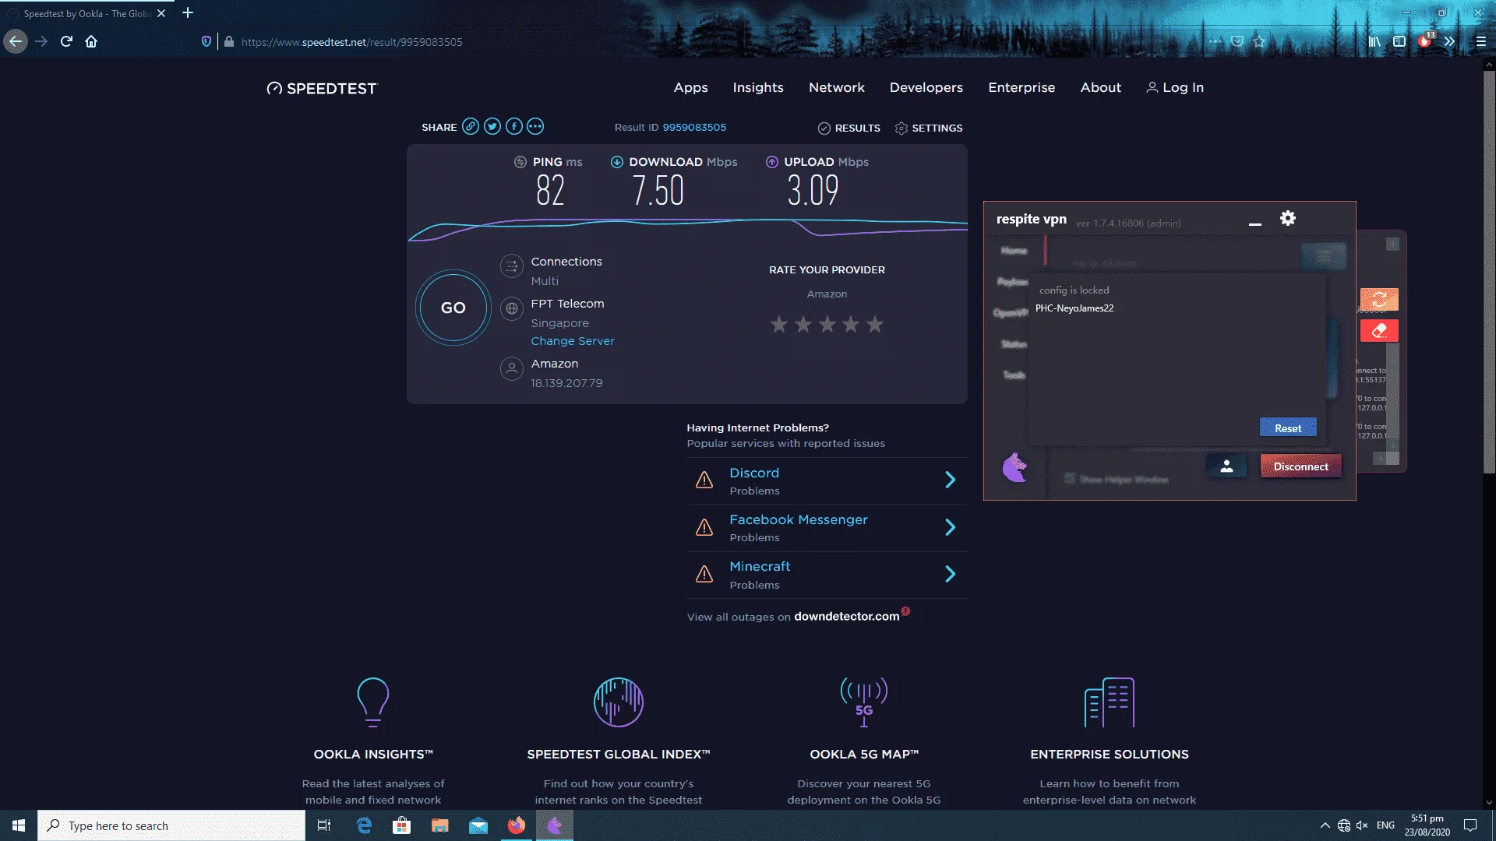
Task: Rate Amazon one star
Action: coord(779,324)
